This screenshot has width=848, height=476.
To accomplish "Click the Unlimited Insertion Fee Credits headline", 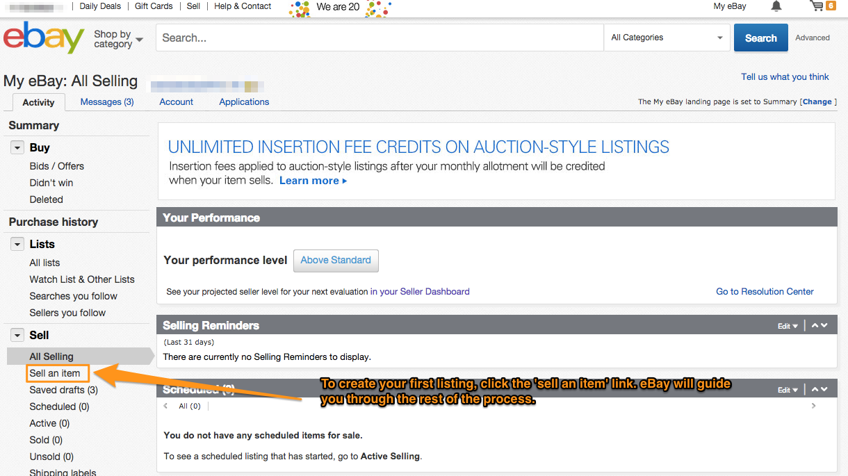I will tap(418, 147).
